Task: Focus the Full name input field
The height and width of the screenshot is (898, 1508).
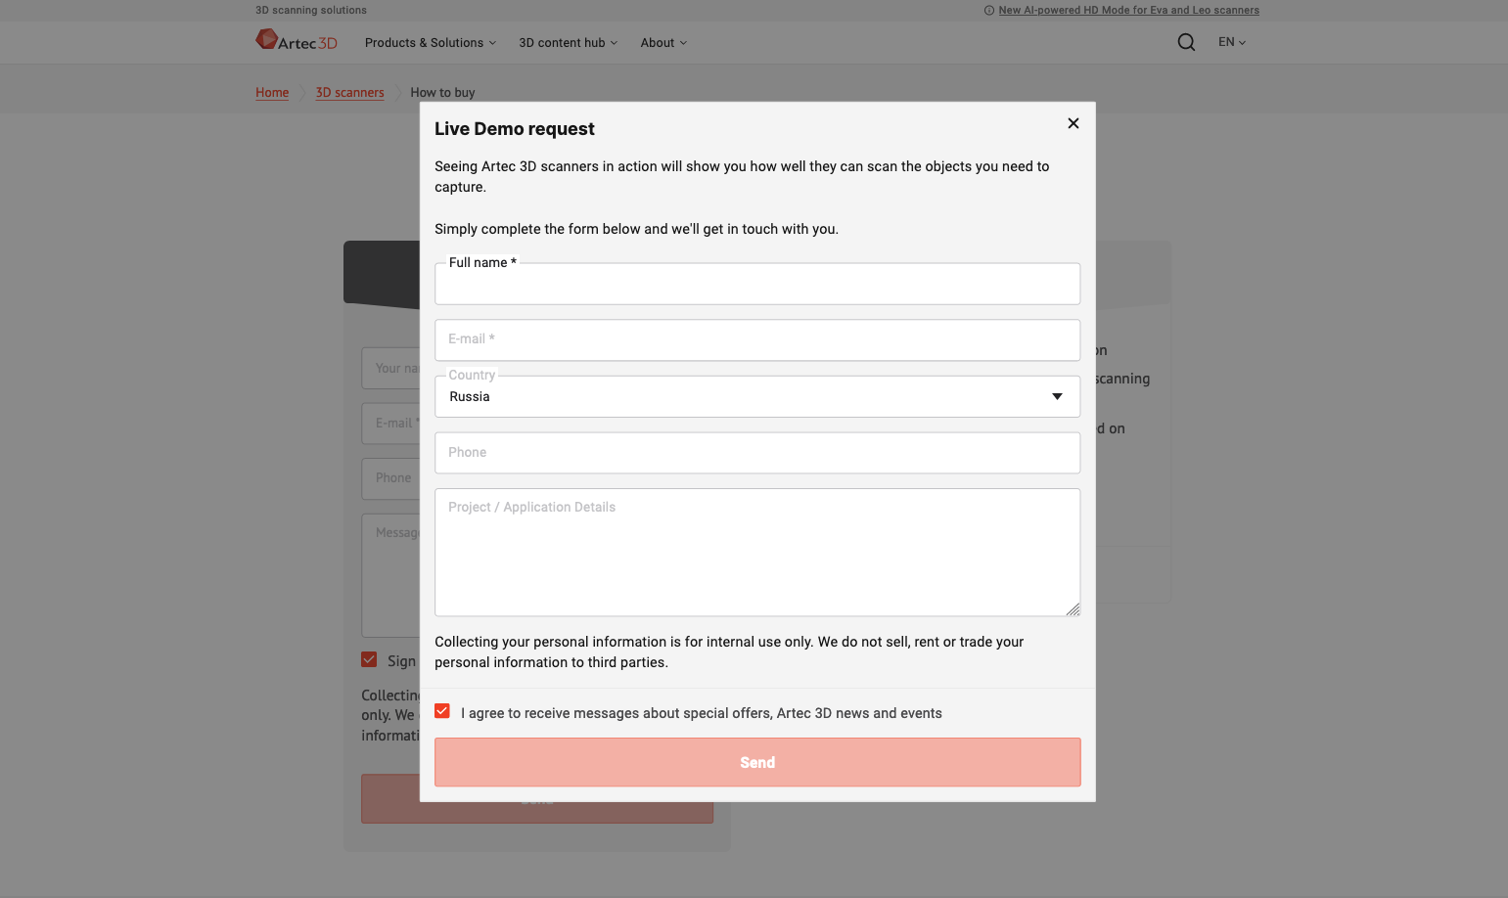Action: 756,286
